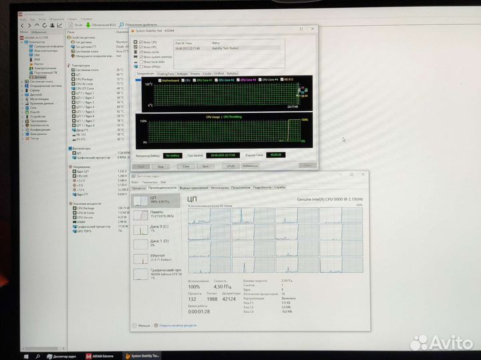Click the icon beside Stress CPU
481x360 pixels.
(x=136, y=42)
